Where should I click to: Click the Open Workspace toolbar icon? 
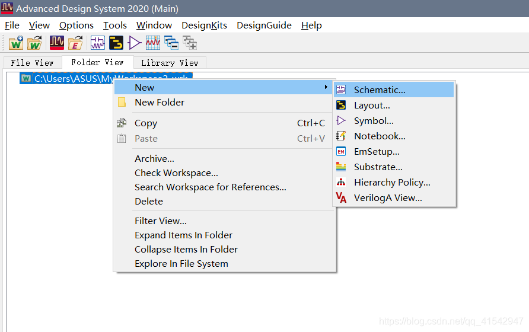34,43
